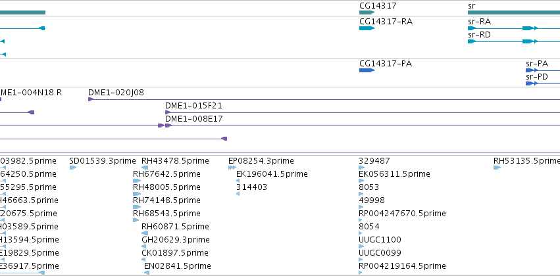The image size is (560, 276).
Task: Select the EP08254.3prime EST glyph
Action: coord(232,168)
